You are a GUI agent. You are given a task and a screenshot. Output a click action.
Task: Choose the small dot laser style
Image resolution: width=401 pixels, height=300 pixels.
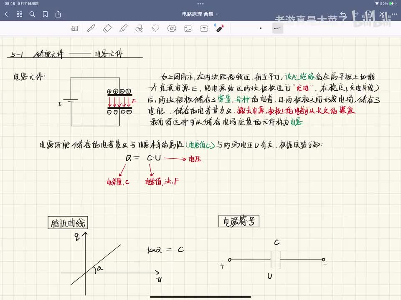coord(261,28)
